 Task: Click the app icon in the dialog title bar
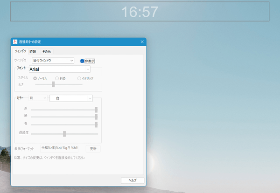[x=15, y=42]
